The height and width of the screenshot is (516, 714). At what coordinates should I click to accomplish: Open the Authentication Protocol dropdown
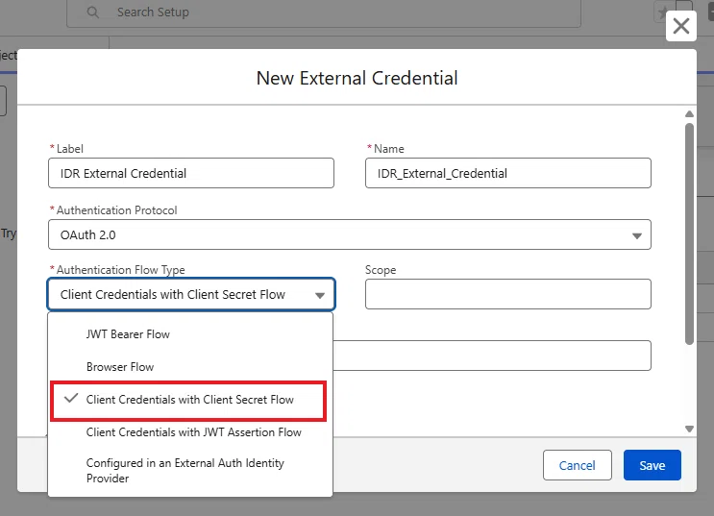pos(349,234)
